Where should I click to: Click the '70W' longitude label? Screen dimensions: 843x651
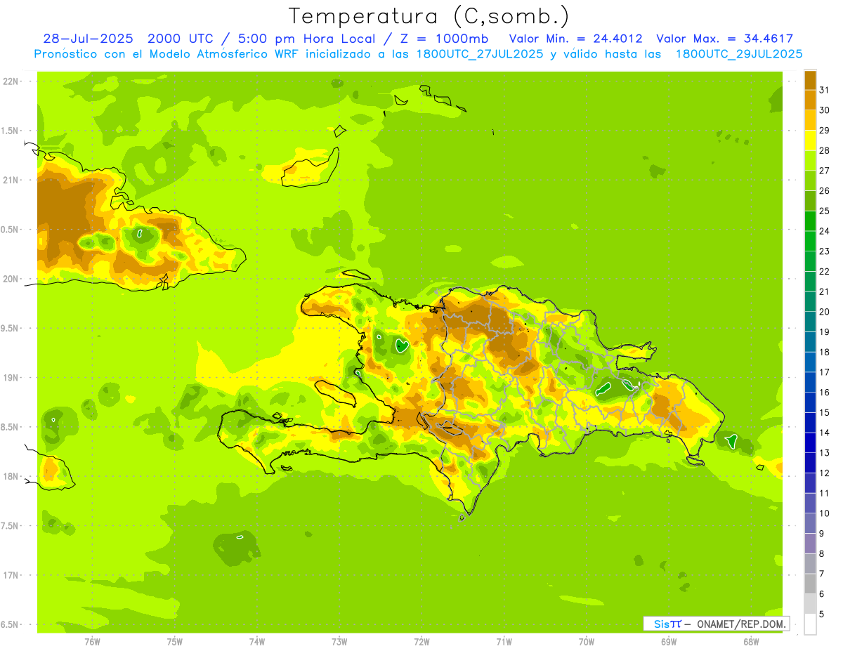(x=587, y=641)
